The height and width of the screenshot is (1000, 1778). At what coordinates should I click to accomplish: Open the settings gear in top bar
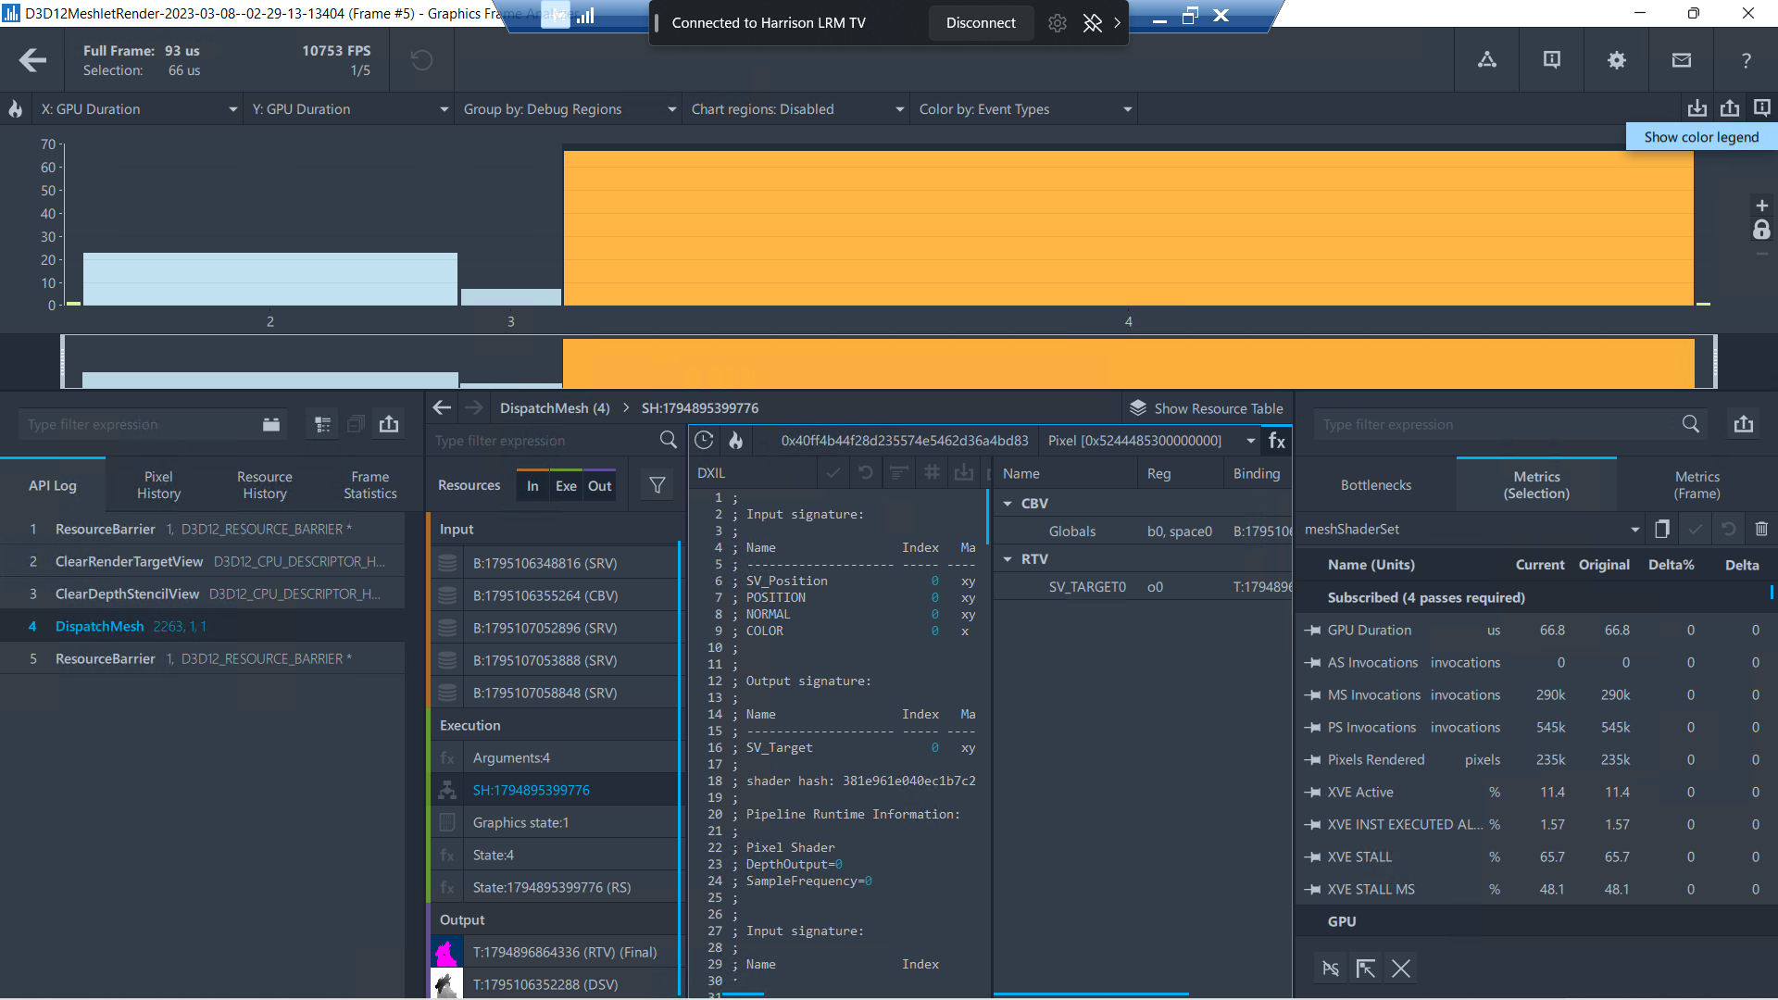(1617, 60)
